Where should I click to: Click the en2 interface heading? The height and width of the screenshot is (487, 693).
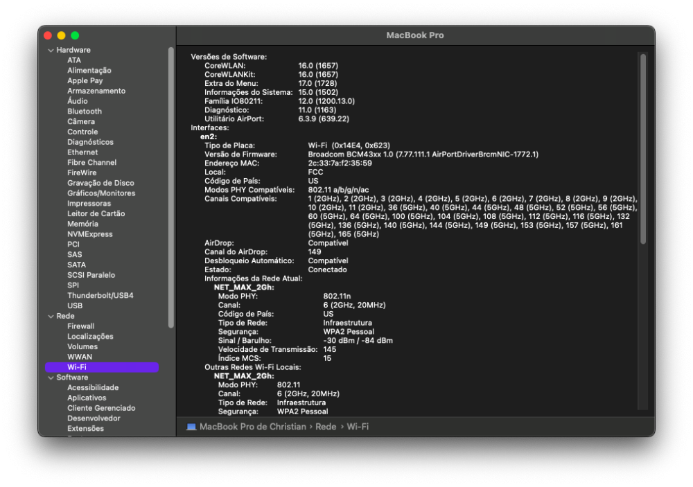tap(209, 136)
